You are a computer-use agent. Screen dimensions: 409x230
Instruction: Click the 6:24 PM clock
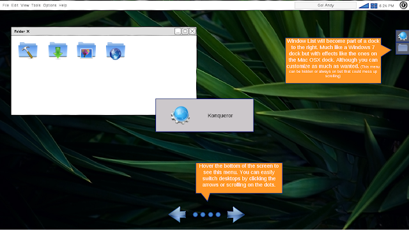387,6
